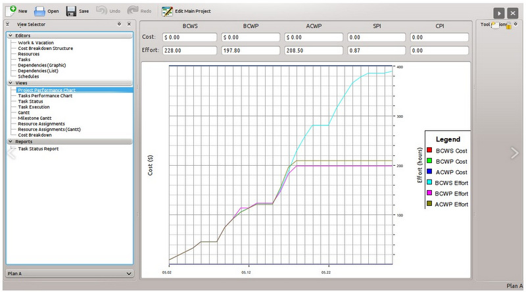Open Cost Breakdown Structure editor
This screenshot has width=526, height=292.
coord(45,48)
